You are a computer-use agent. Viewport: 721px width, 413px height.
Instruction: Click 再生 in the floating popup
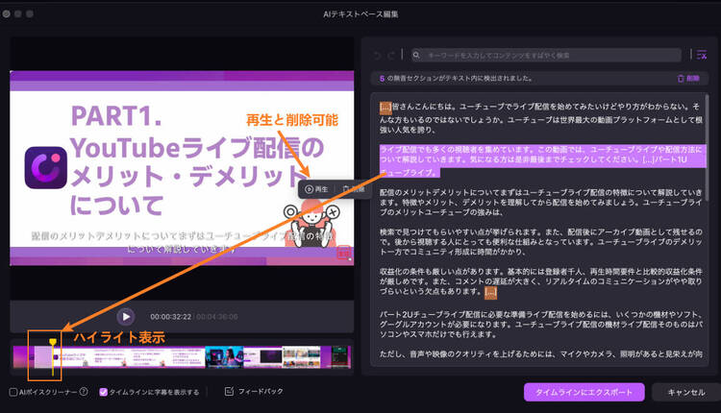(x=317, y=189)
